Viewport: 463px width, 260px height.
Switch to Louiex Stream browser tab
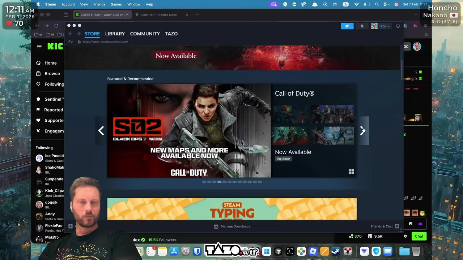(102, 15)
